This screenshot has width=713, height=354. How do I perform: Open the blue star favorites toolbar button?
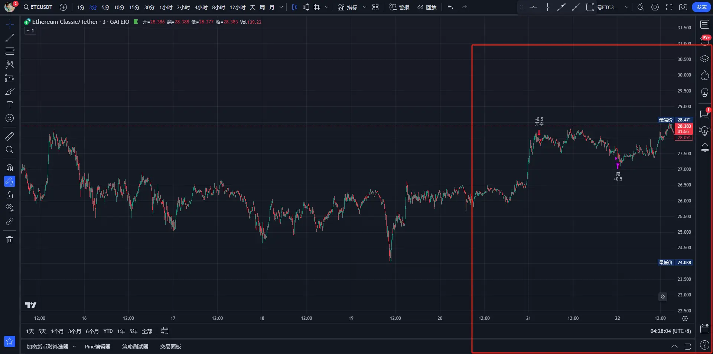click(x=10, y=341)
